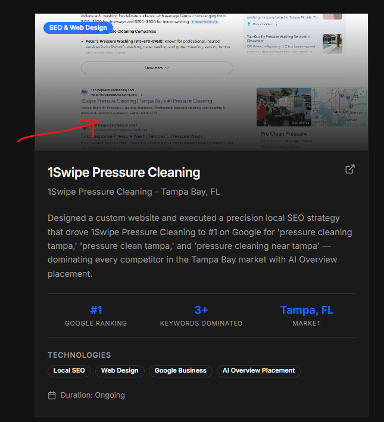Click the pool enclosure thumbnail beside the Clearwater result
Screen dimensions: 384x422
click(x=332, y=44)
